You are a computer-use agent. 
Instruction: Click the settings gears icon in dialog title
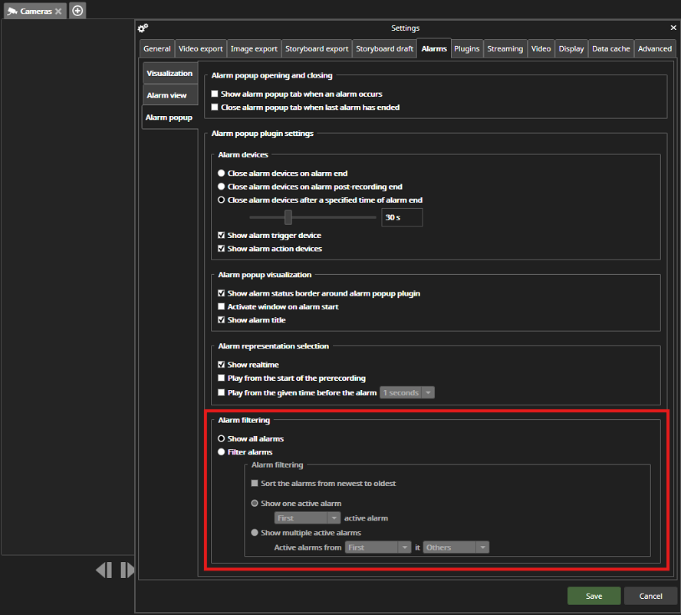pos(143,28)
